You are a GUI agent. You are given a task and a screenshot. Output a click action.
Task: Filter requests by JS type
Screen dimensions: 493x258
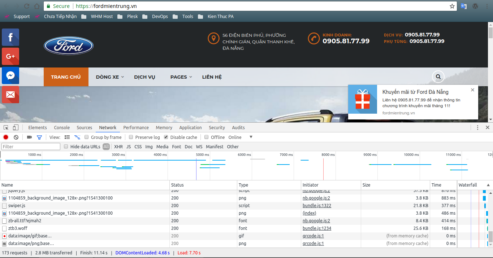coord(129,147)
